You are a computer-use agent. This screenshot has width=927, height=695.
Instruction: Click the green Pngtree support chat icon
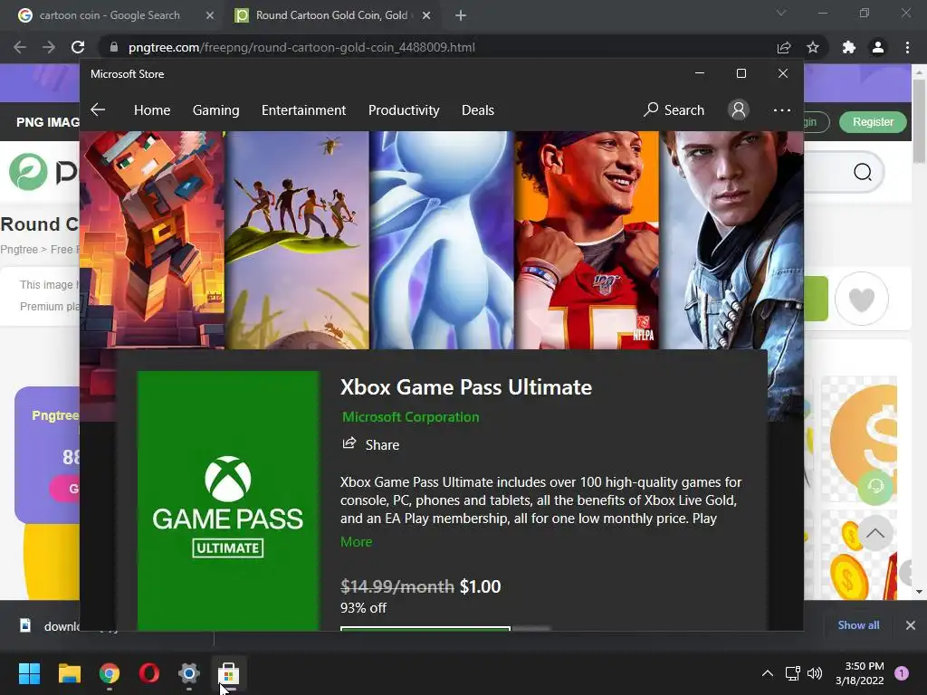(x=875, y=486)
